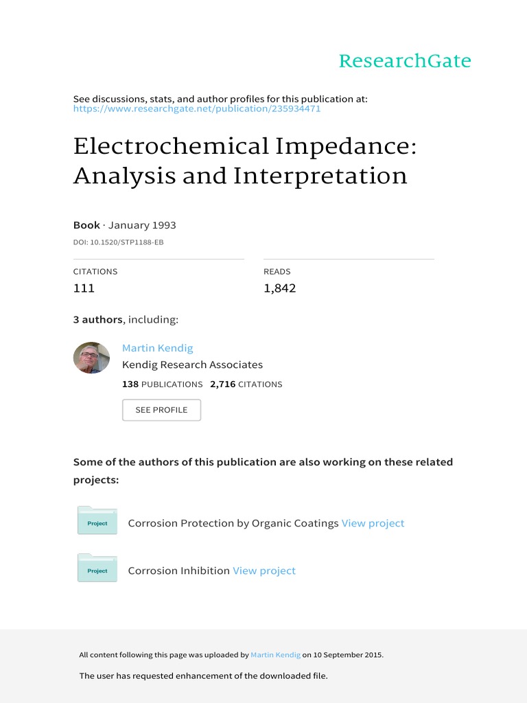
Task: Open the Martin Kendig author name link
Action: click(157, 348)
